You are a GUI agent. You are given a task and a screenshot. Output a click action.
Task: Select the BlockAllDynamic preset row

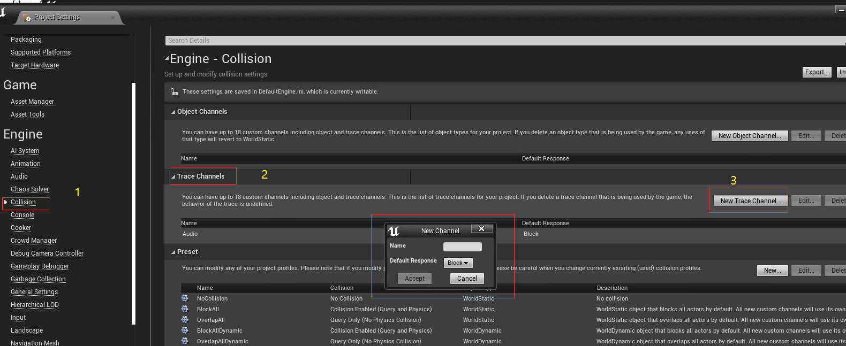[513, 330]
